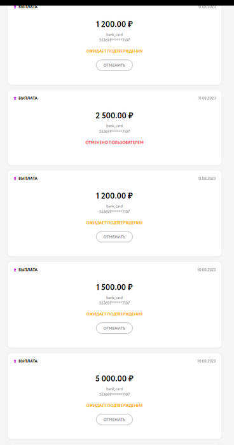This screenshot has width=234, height=445.
Task: Click the card number under the 5 000.00 ₽ amount
Action: pyautogui.click(x=114, y=395)
